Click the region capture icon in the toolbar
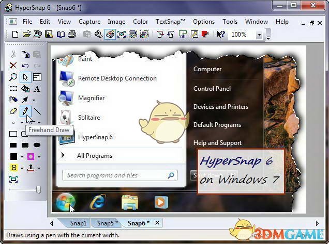 point(122,34)
